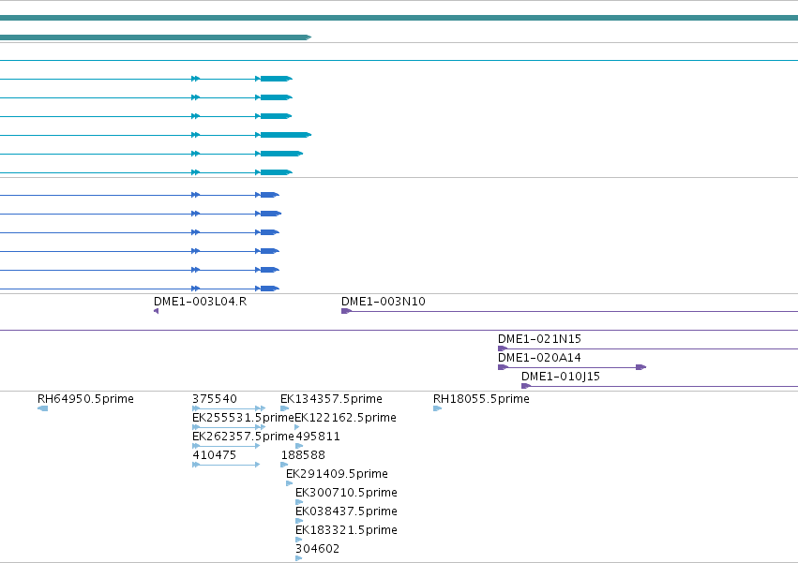Screen dimensions: 798x563
Task: Click the EK300710.5prime label
Action: [x=346, y=493]
